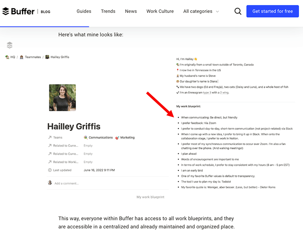Click Empty value beside Related to Worki...
The width and height of the screenshot is (303, 234).
88,162
